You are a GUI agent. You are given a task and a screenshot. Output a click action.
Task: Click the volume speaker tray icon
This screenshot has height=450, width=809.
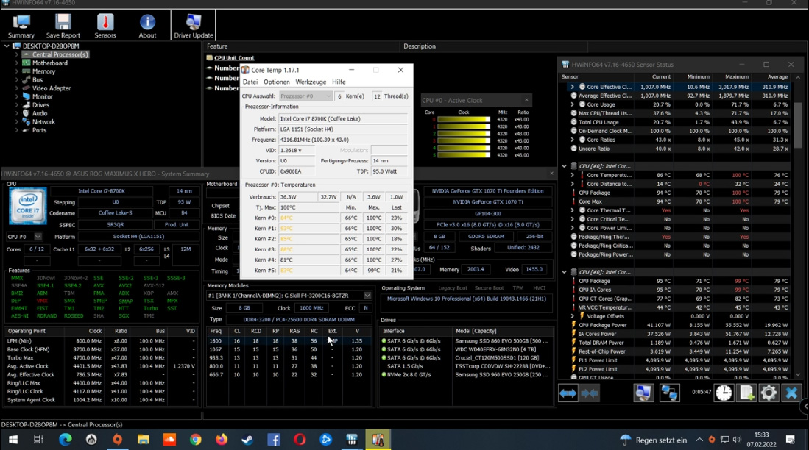point(736,440)
